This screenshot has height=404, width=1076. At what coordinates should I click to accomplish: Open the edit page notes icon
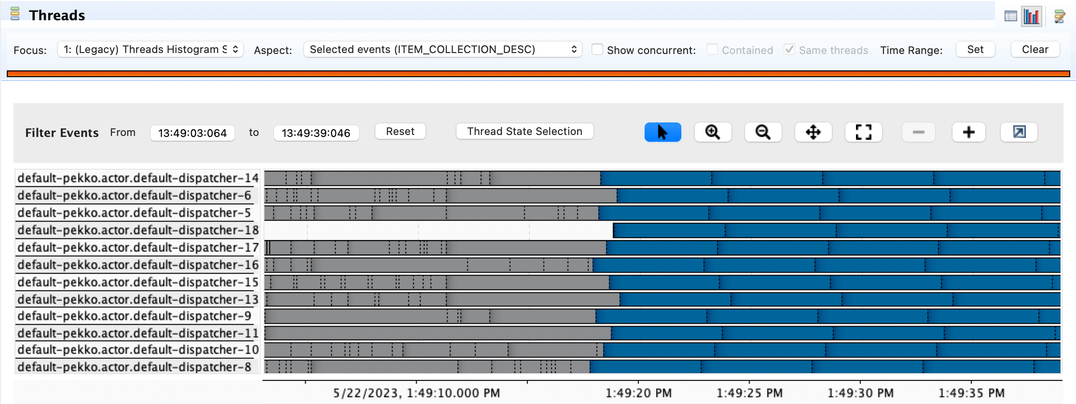[x=1060, y=16]
